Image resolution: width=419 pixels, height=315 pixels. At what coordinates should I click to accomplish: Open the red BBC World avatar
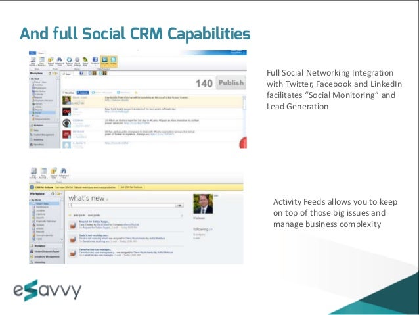(66, 134)
